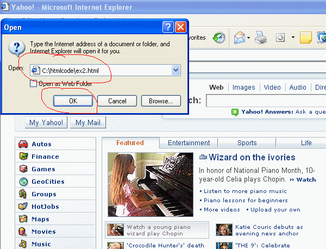Toggle Open as Web Folder checkbox
The height and width of the screenshot is (249, 326).
[x=33, y=84]
